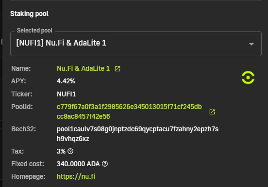This screenshot has height=187, width=268.
Task: Show help for Fixed cost
Action: (105, 164)
